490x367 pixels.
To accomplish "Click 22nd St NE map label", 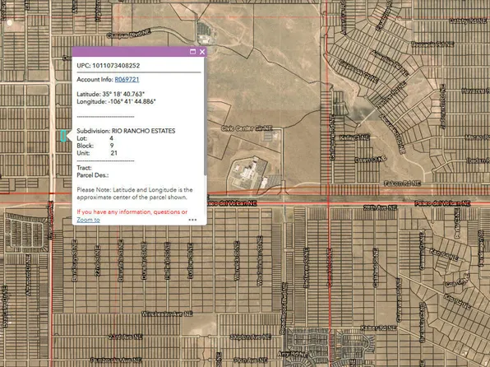I will 98,261.
